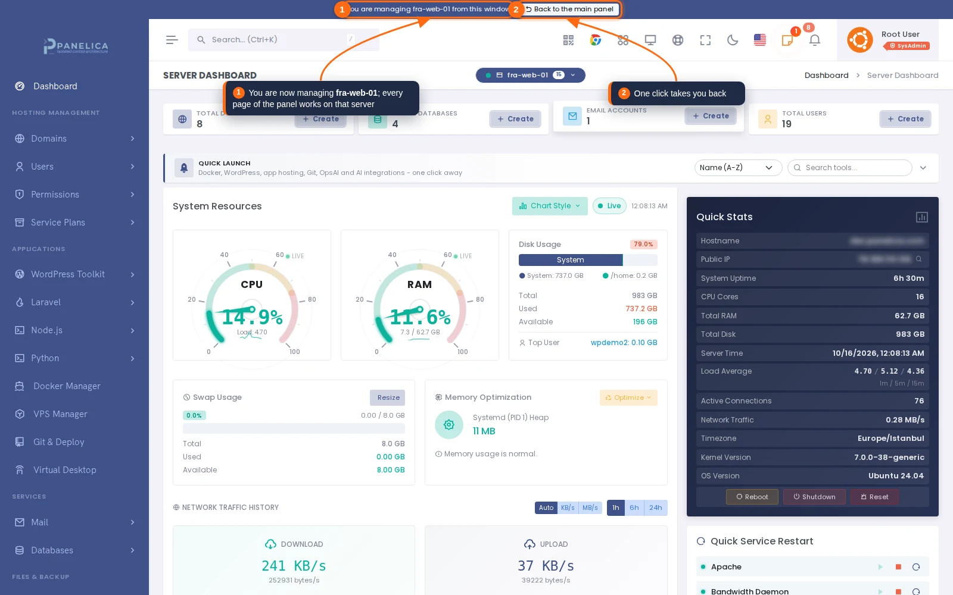Open the QR code icon in the top bar

tap(568, 40)
